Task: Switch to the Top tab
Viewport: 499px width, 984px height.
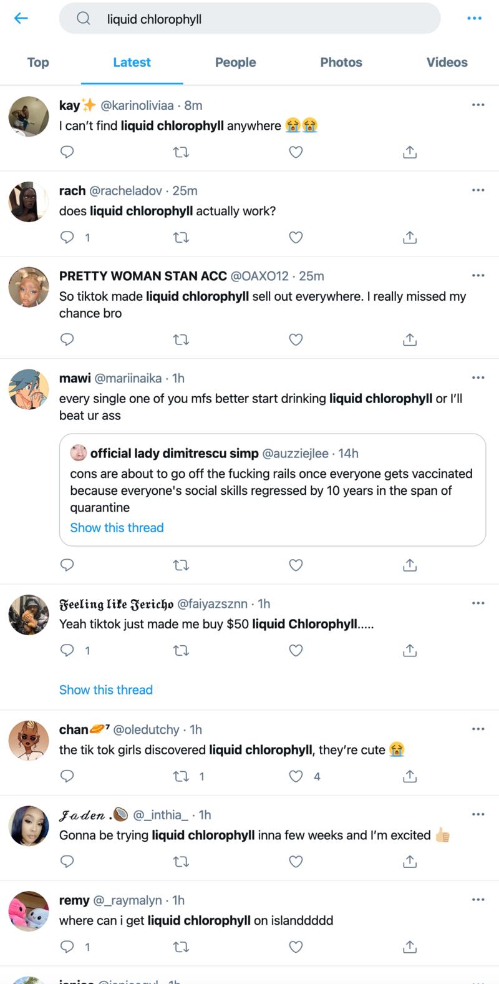Action: 38,62
